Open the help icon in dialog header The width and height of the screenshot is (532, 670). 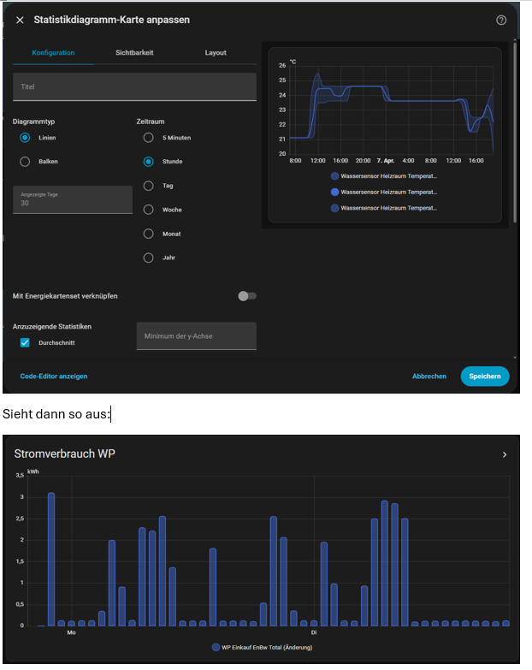pos(501,20)
